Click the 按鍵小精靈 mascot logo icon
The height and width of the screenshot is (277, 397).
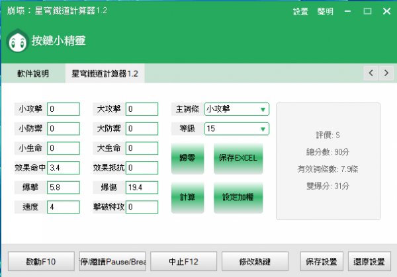click(17, 41)
